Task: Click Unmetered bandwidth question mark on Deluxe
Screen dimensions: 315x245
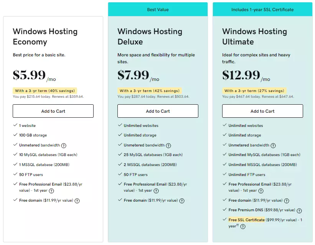Action: tap(169, 146)
